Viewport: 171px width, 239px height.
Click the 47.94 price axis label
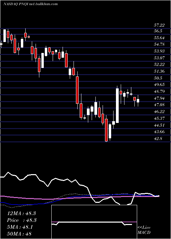pos(159,98)
